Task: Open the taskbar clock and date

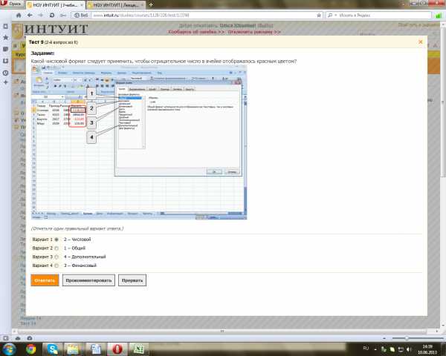Action: pyautogui.click(x=427, y=349)
